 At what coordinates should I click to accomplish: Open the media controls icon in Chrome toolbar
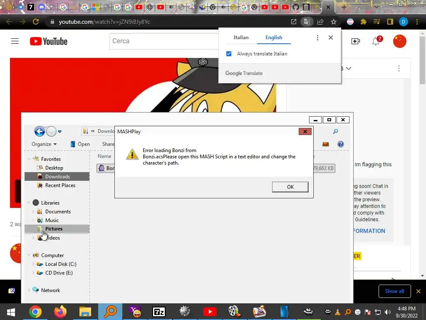[376, 22]
